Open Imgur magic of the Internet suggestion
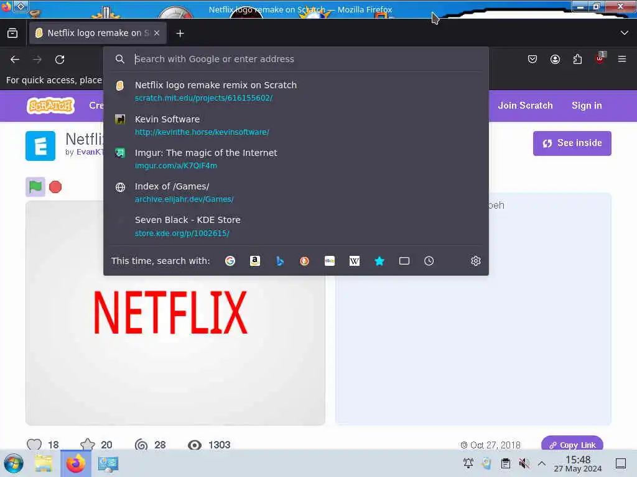The width and height of the screenshot is (637, 477). 296,159
